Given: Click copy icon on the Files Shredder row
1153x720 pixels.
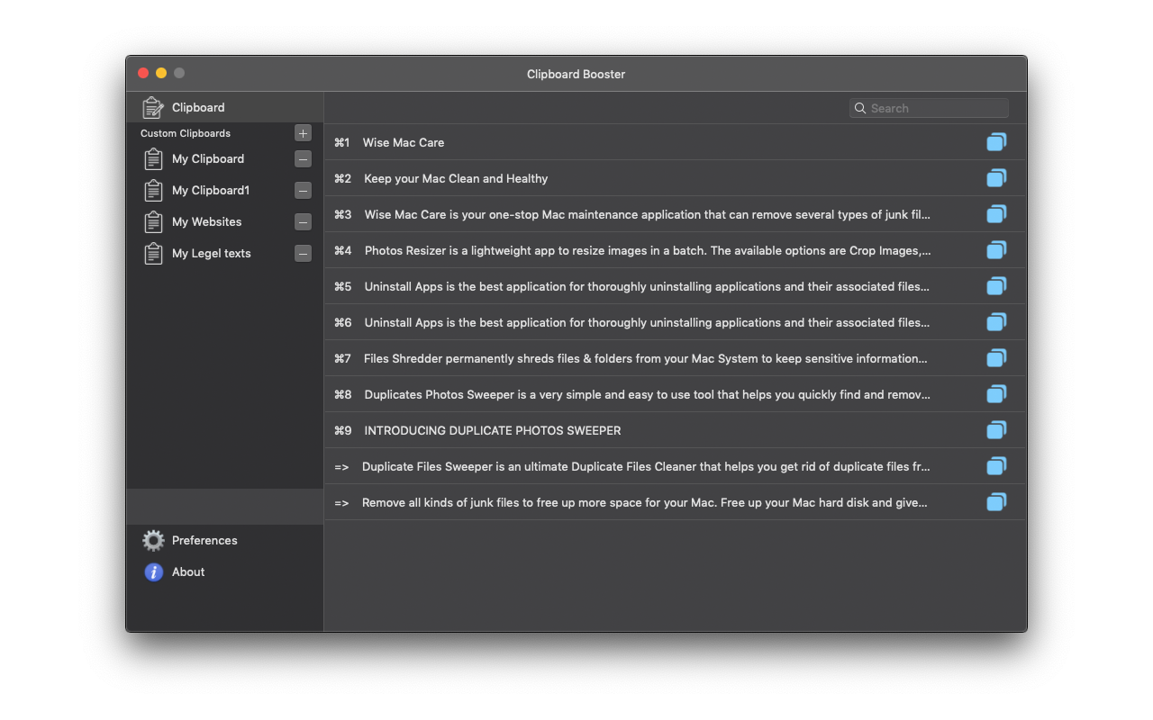Looking at the screenshot, I should [x=996, y=358].
